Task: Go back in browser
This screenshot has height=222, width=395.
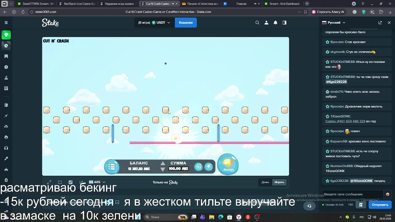Action: (5, 12)
